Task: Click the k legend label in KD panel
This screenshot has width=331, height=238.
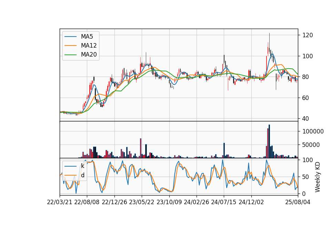Action: click(x=82, y=166)
